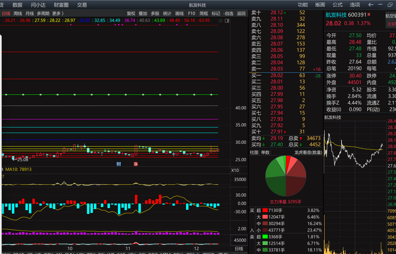The height and width of the screenshot is (254, 396).
Task: Click month 11 on the time axis
Action: (128, 249)
